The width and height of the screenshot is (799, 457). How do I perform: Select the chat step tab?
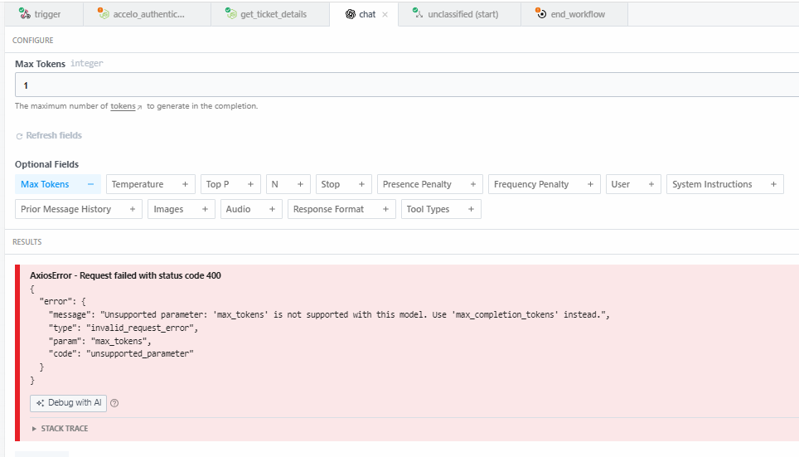(364, 14)
